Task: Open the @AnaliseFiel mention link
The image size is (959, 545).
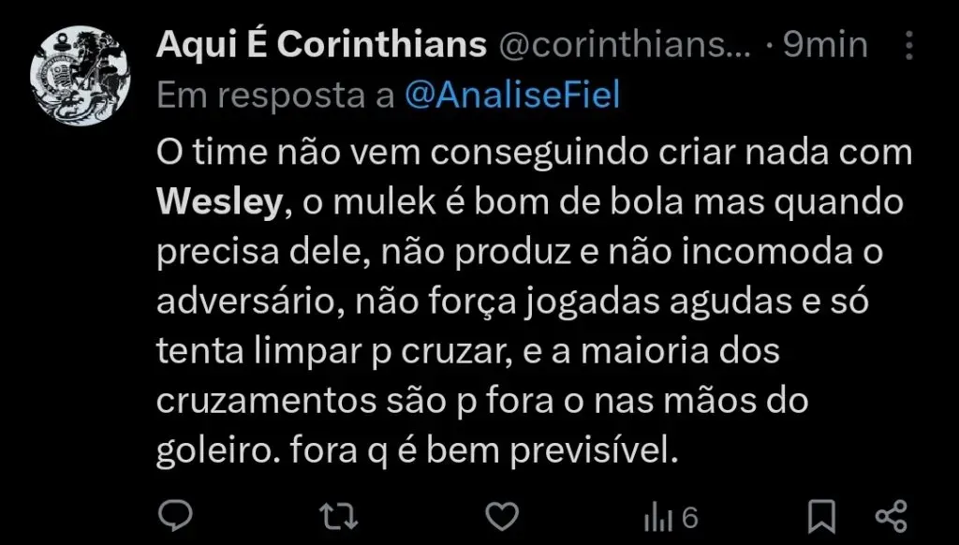Action: click(512, 96)
